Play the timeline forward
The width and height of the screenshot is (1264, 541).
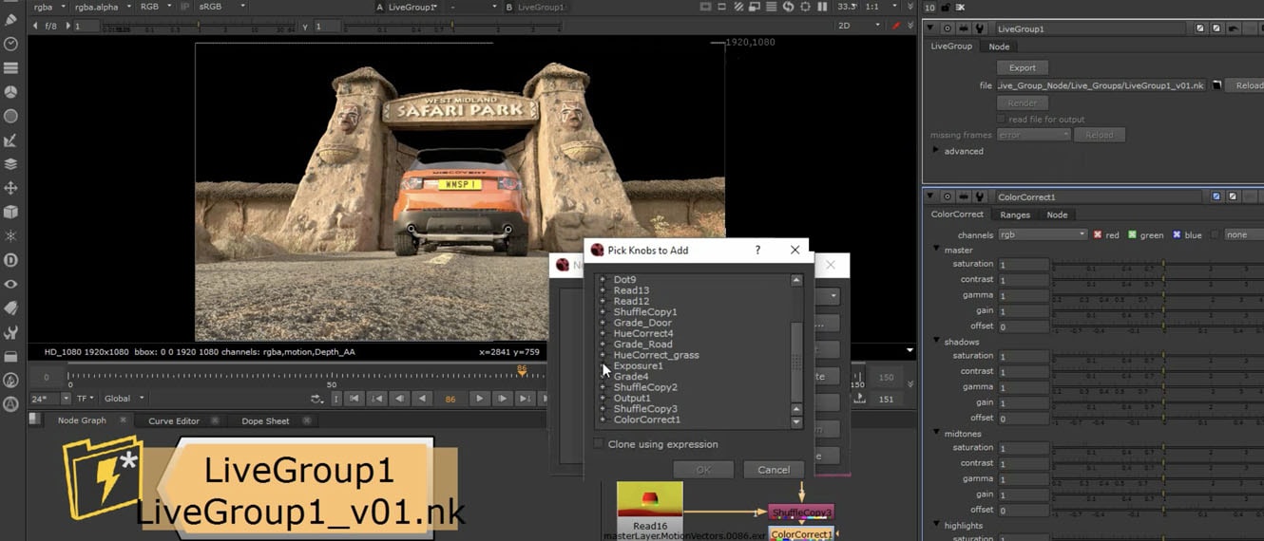[x=480, y=400]
